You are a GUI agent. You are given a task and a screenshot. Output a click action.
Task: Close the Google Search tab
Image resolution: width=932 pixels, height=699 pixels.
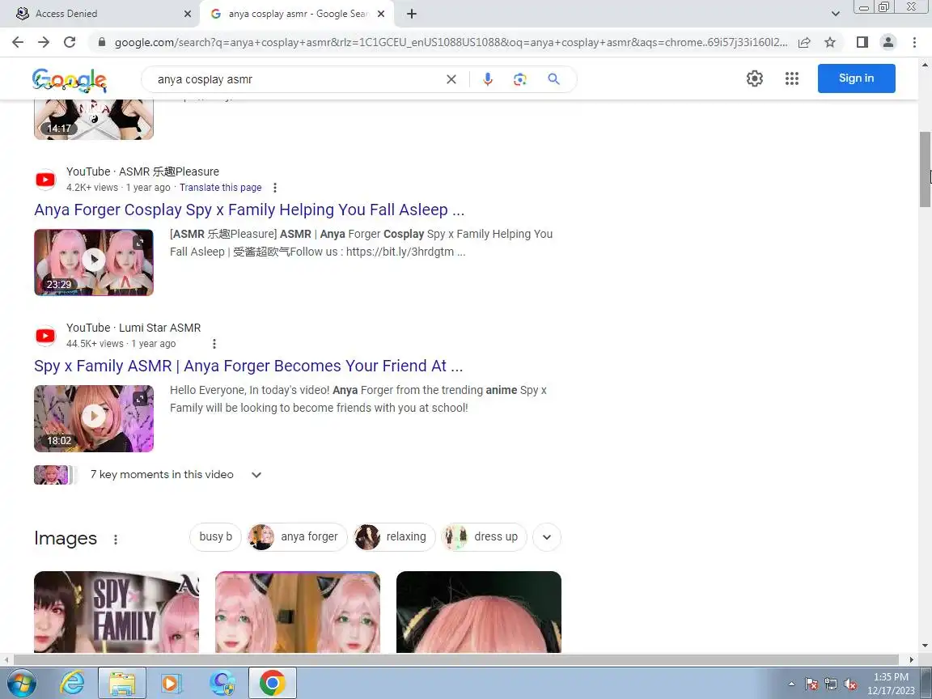point(381,14)
